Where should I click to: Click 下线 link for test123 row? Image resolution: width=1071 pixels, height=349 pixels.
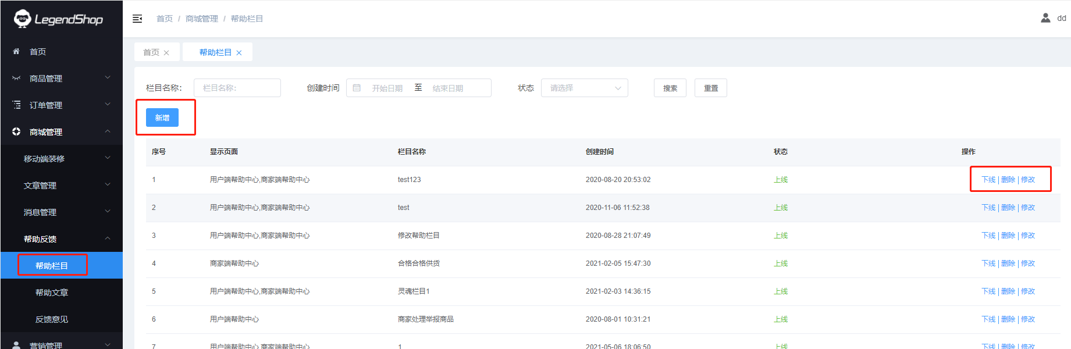pyautogui.click(x=988, y=180)
